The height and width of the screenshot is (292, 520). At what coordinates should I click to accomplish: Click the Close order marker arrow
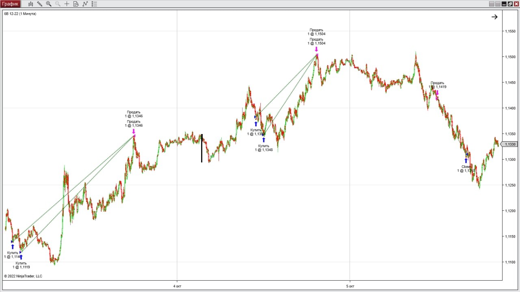pyautogui.click(x=466, y=160)
